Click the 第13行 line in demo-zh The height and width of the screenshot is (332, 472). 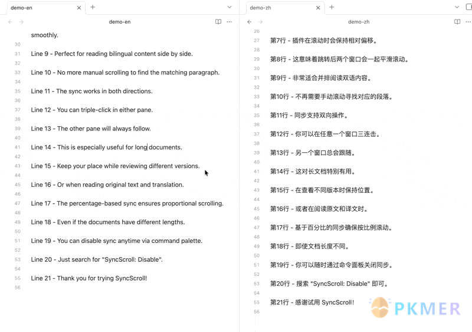(313, 153)
